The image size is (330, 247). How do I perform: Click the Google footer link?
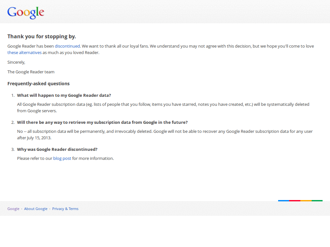(13, 209)
